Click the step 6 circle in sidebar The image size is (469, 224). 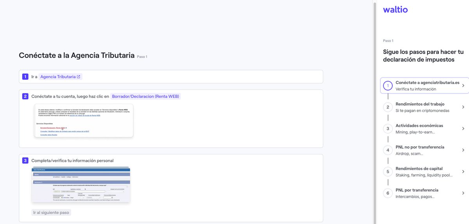coord(388,193)
